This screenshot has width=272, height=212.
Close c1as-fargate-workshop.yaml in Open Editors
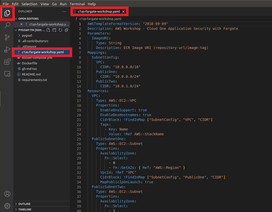pos(21,24)
